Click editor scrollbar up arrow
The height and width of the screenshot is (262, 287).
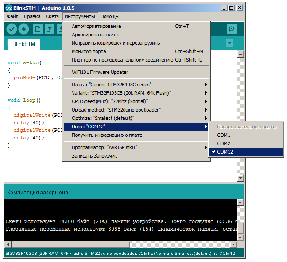click(x=240, y=54)
